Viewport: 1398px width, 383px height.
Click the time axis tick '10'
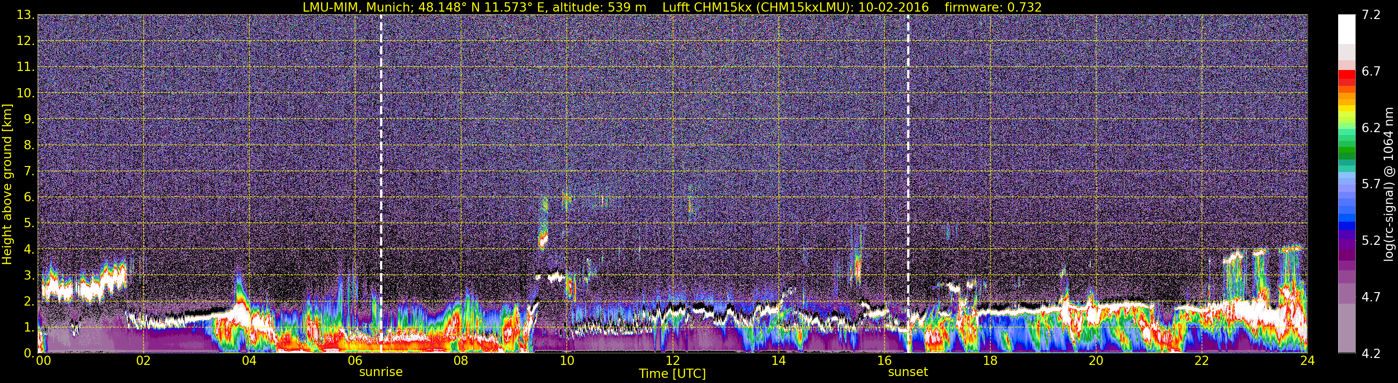pos(567,361)
